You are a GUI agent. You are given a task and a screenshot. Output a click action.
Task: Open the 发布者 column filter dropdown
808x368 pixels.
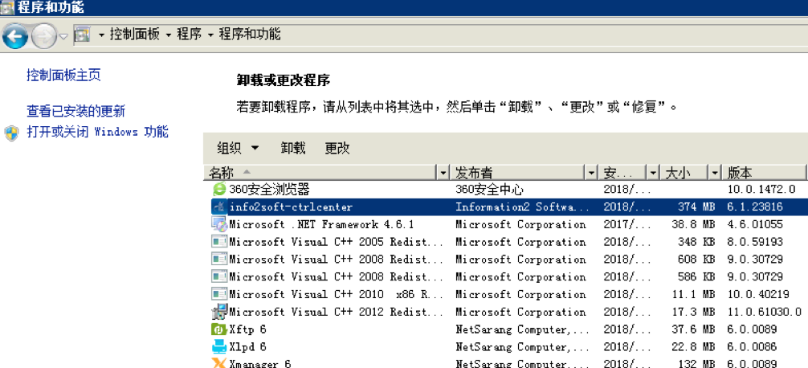[591, 173]
